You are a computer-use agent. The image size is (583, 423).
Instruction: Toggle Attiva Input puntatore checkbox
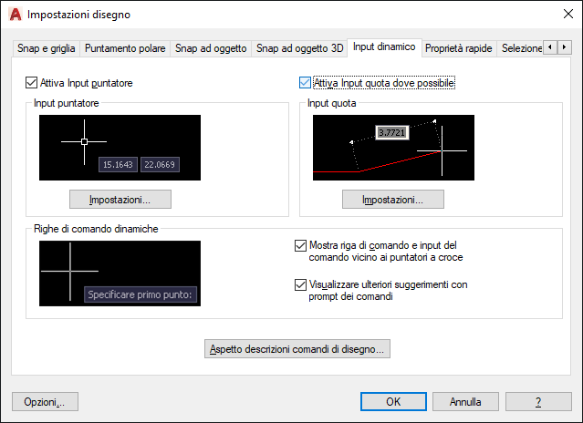click(31, 82)
